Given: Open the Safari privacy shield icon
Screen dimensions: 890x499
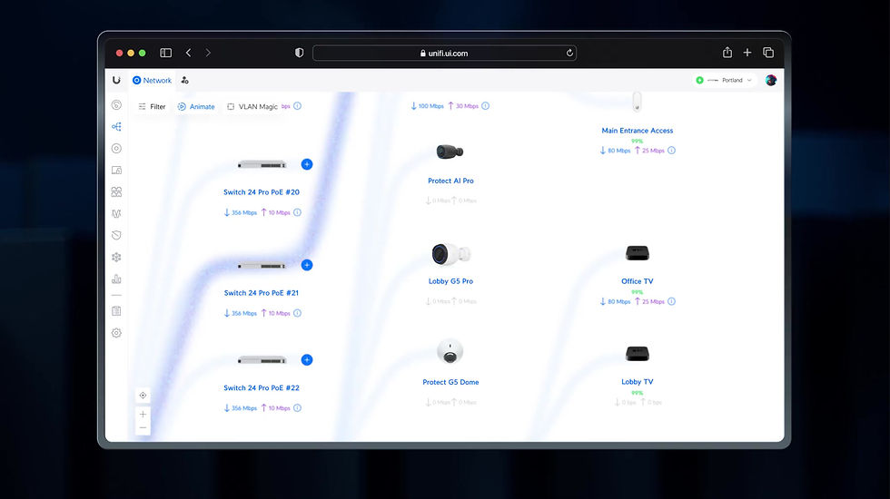Looking at the screenshot, I should tap(299, 53).
